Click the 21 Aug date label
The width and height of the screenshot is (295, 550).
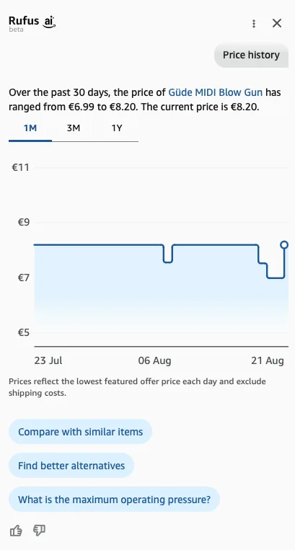point(268,360)
